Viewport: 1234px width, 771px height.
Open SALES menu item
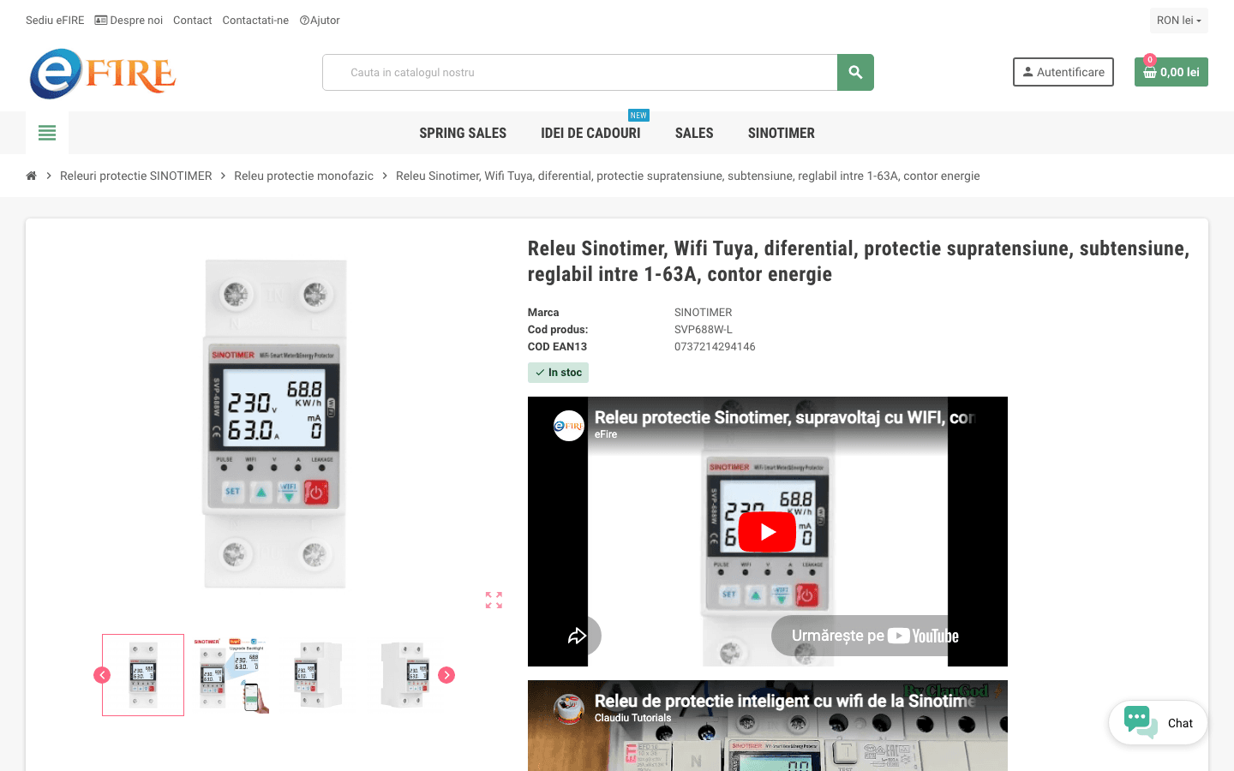coord(694,133)
